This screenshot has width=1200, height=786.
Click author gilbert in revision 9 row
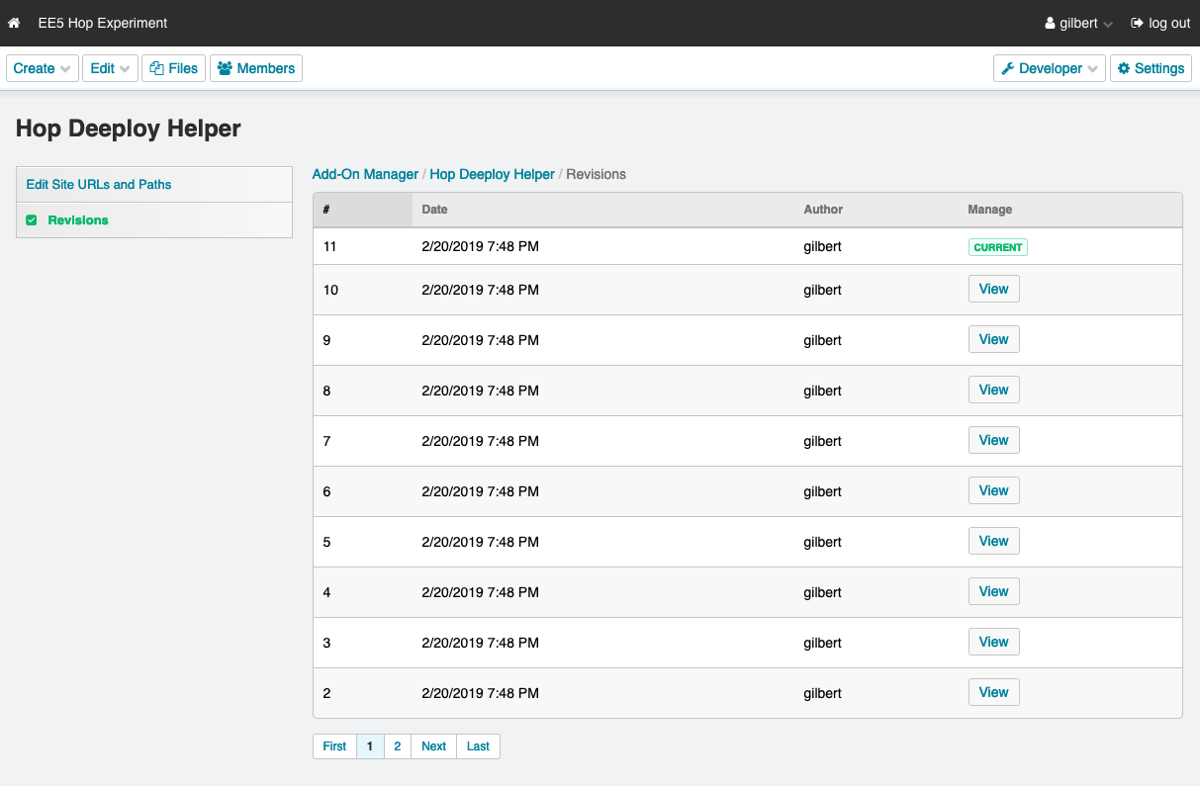point(822,340)
